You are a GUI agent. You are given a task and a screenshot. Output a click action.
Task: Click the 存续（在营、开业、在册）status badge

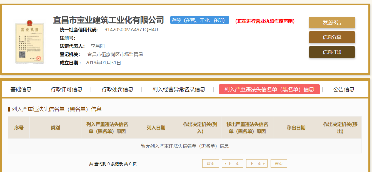199,20
